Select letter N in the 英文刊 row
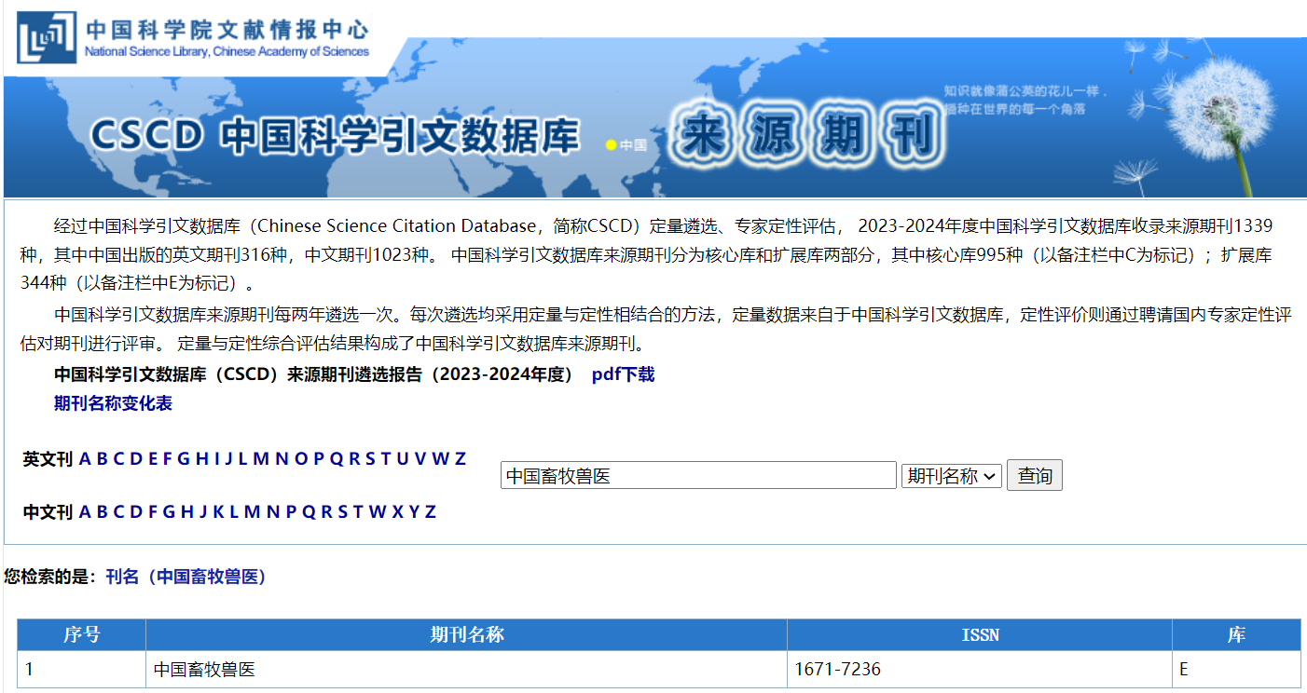 282,459
